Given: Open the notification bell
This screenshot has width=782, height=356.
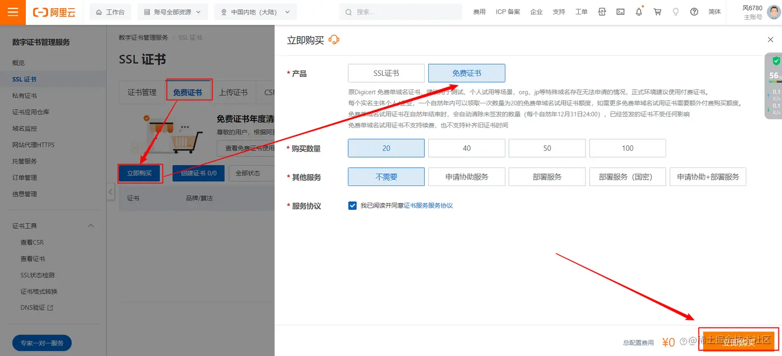Looking at the screenshot, I should coord(639,12).
